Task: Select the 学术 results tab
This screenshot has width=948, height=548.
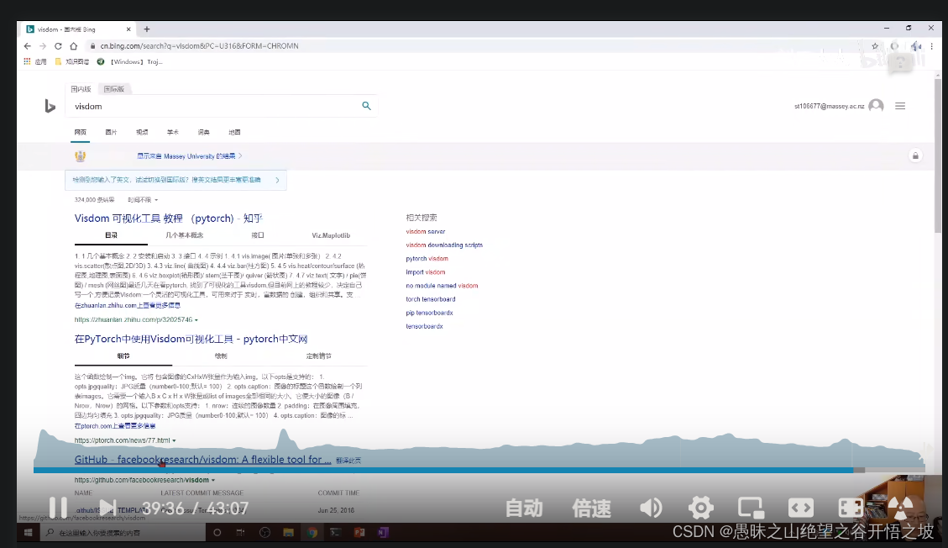Action: click(x=173, y=132)
